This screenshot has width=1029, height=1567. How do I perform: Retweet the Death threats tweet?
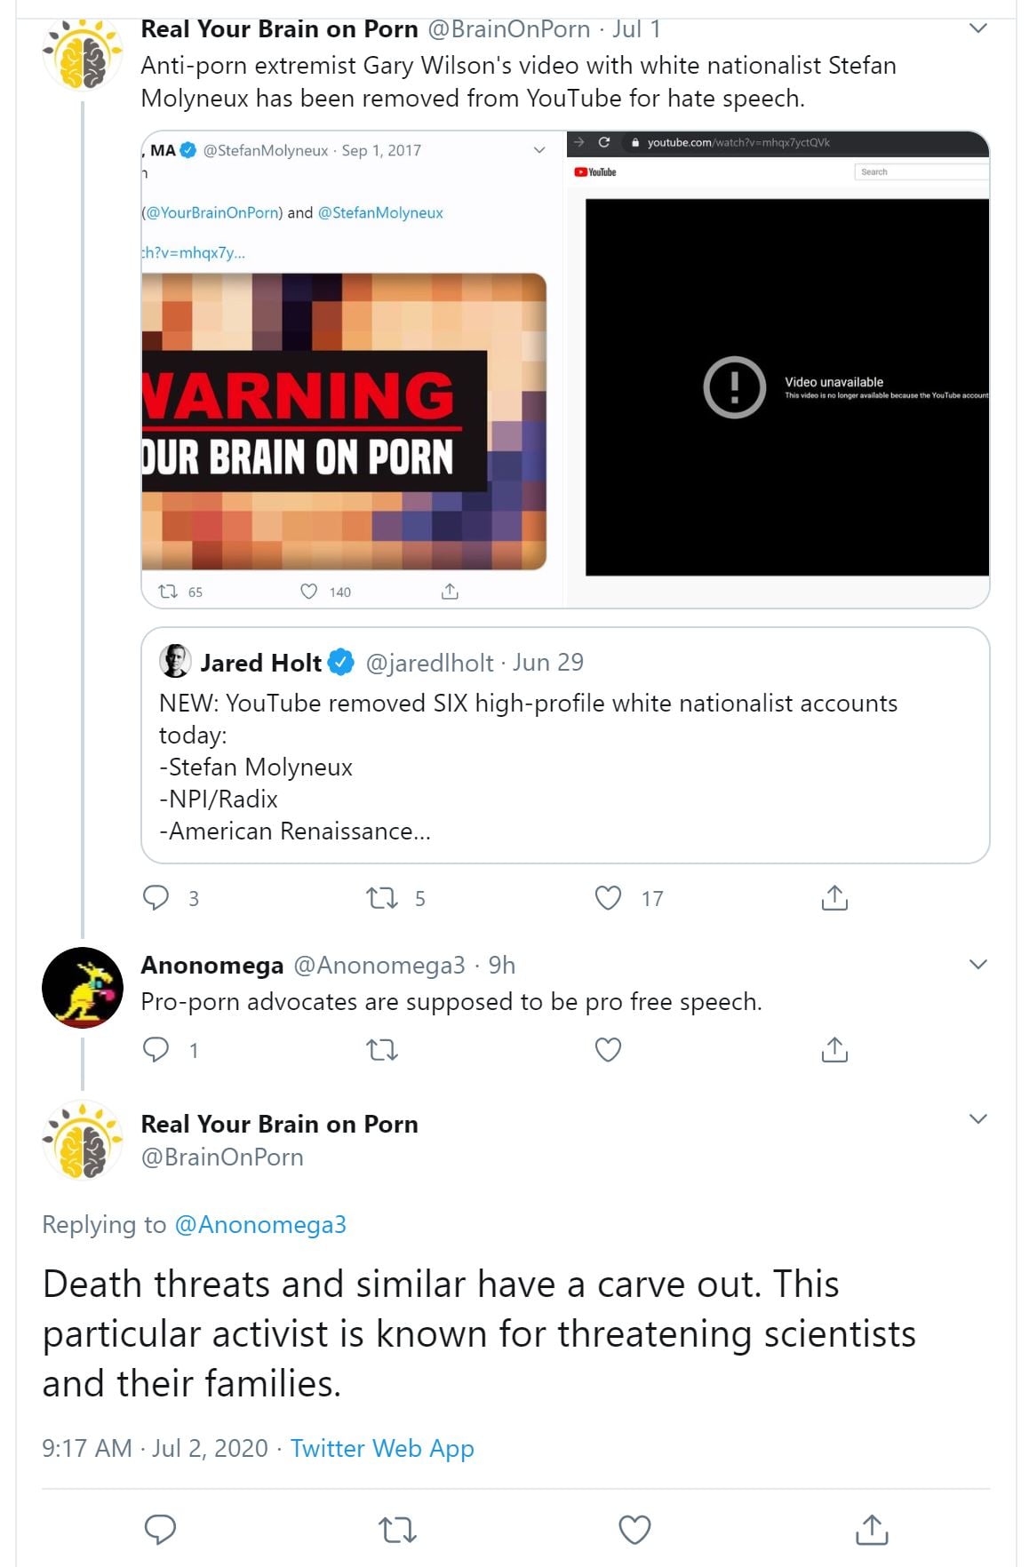[397, 1529]
